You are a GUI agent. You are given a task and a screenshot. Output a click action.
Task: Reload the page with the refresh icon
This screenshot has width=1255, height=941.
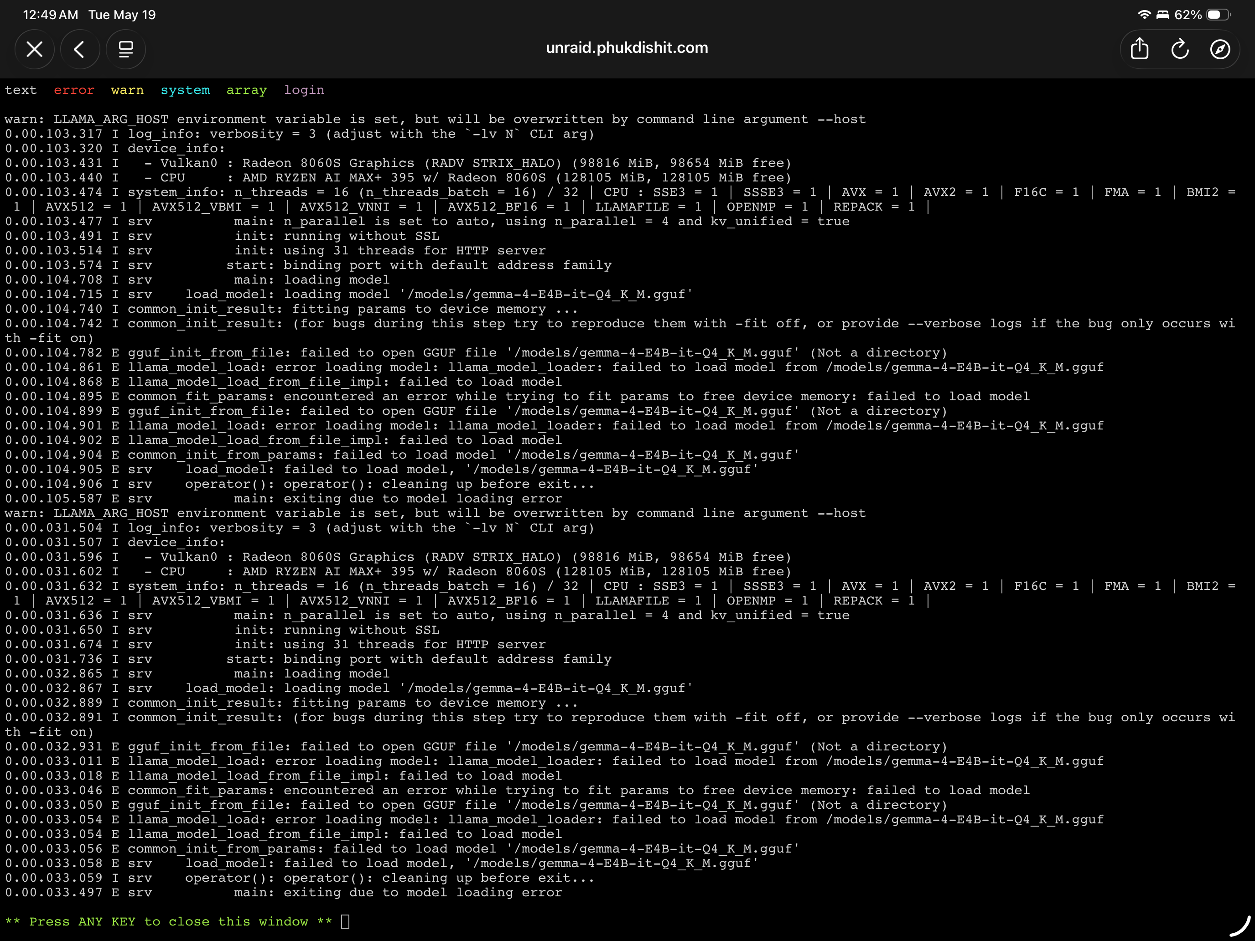click(x=1180, y=49)
